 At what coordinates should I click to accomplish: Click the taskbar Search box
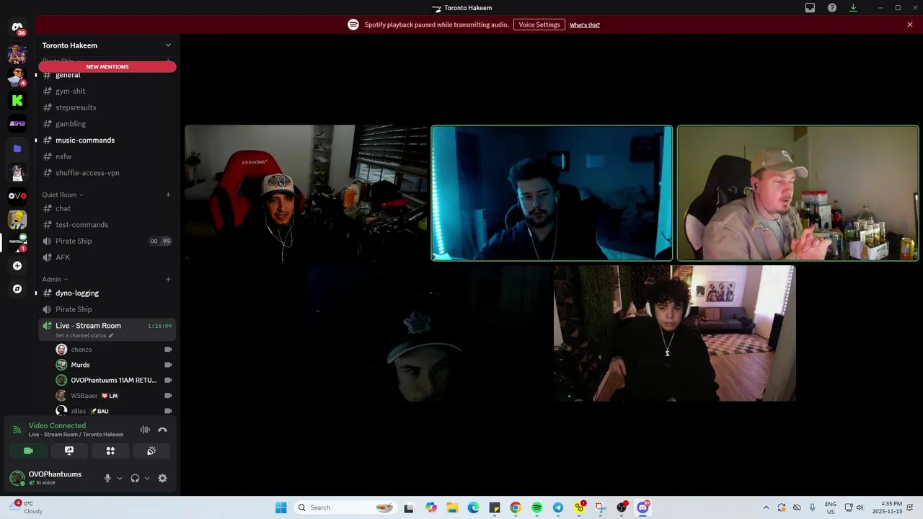pos(345,507)
